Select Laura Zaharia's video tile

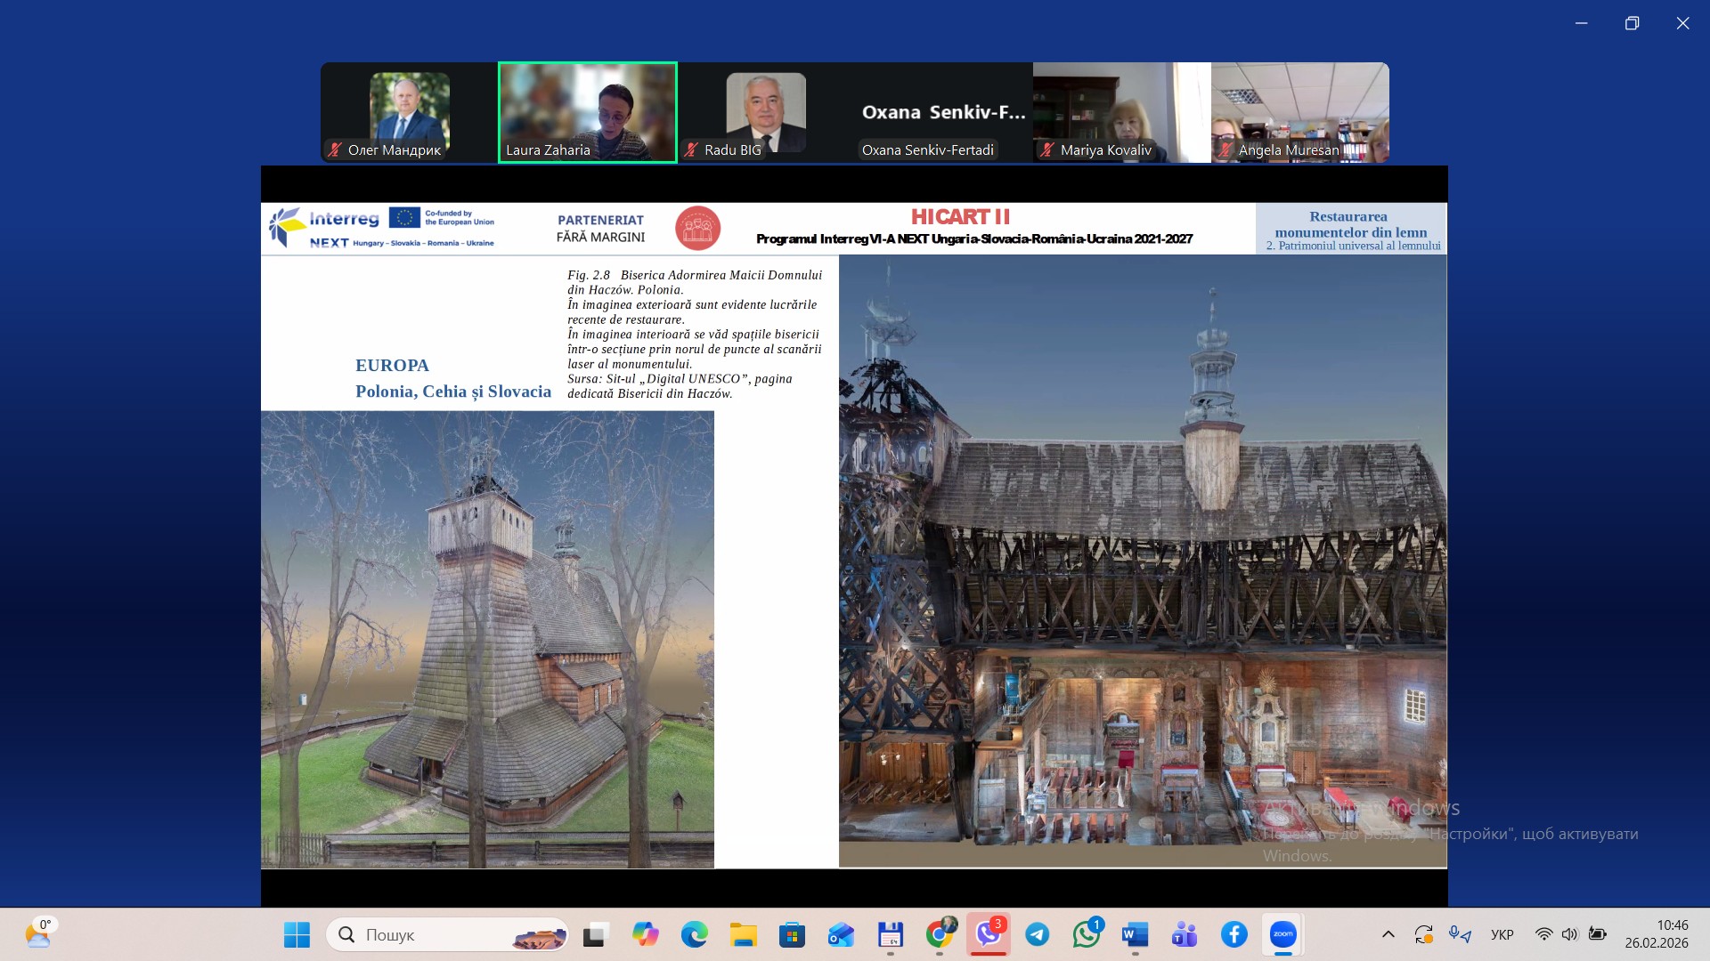(x=587, y=112)
